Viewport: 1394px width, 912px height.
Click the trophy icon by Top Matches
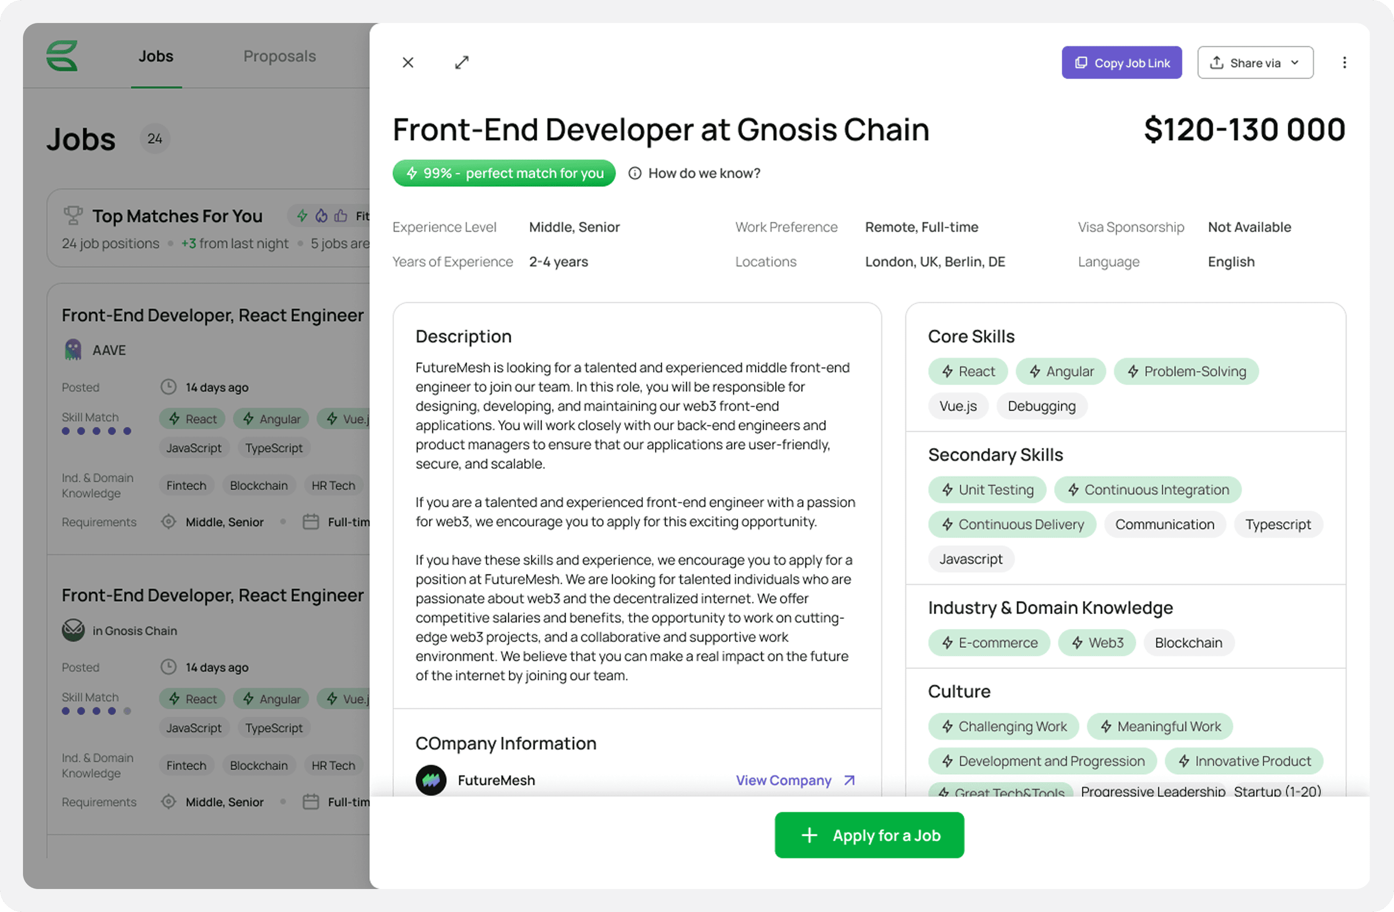coord(73,215)
